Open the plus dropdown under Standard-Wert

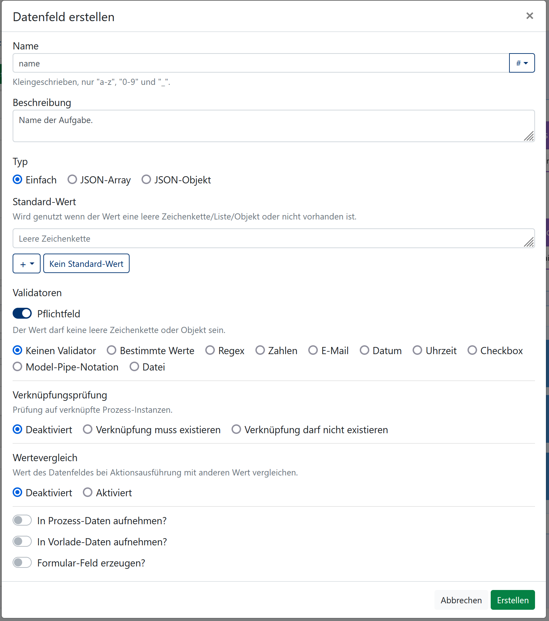tap(27, 263)
